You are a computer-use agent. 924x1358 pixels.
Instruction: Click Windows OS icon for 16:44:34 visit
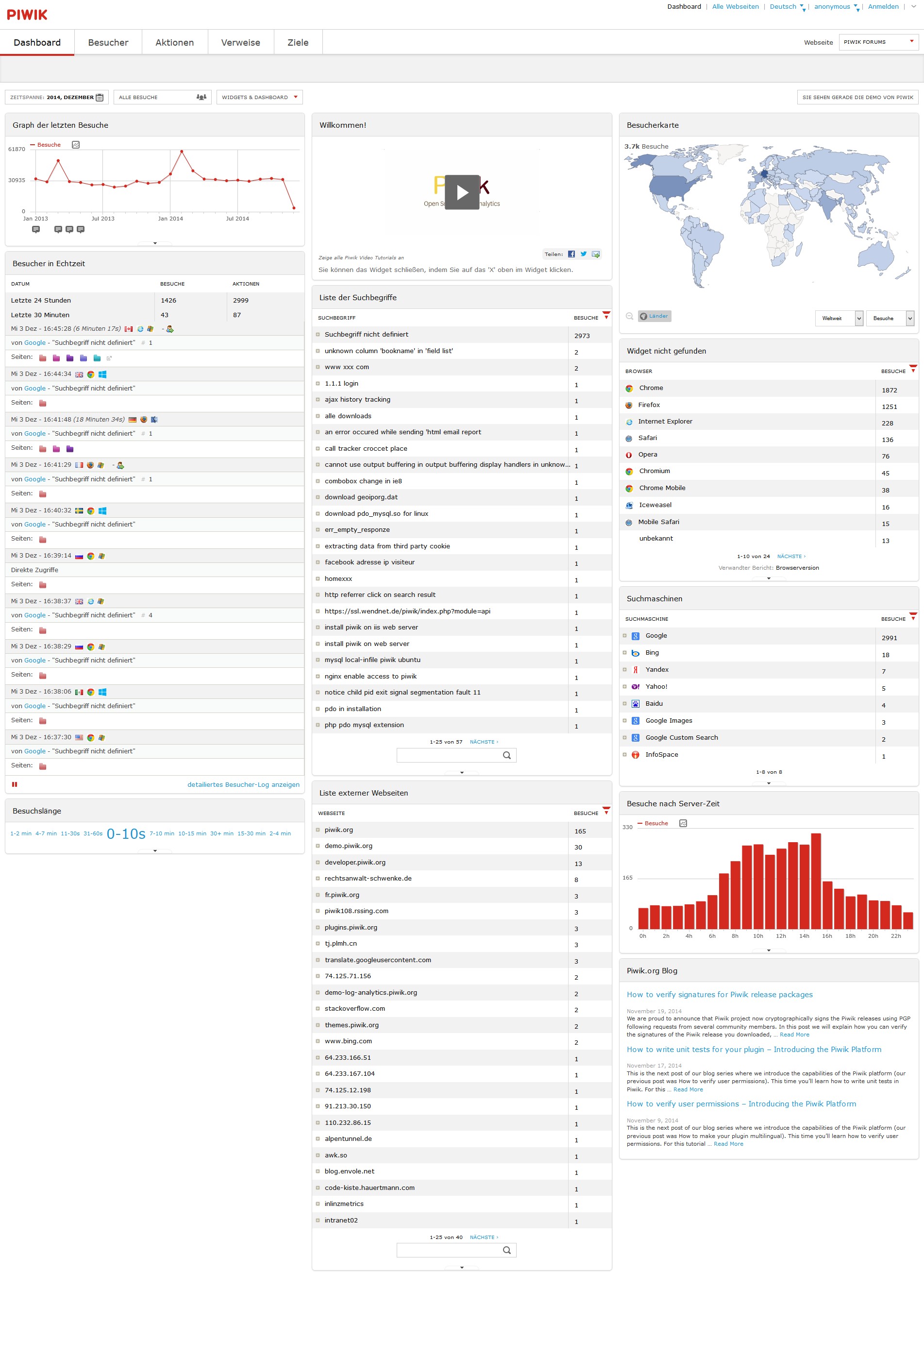(102, 374)
